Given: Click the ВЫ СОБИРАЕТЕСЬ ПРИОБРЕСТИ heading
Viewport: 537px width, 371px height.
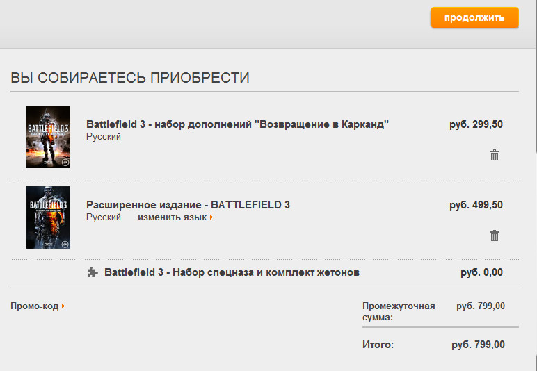Looking at the screenshot, I should point(130,78).
